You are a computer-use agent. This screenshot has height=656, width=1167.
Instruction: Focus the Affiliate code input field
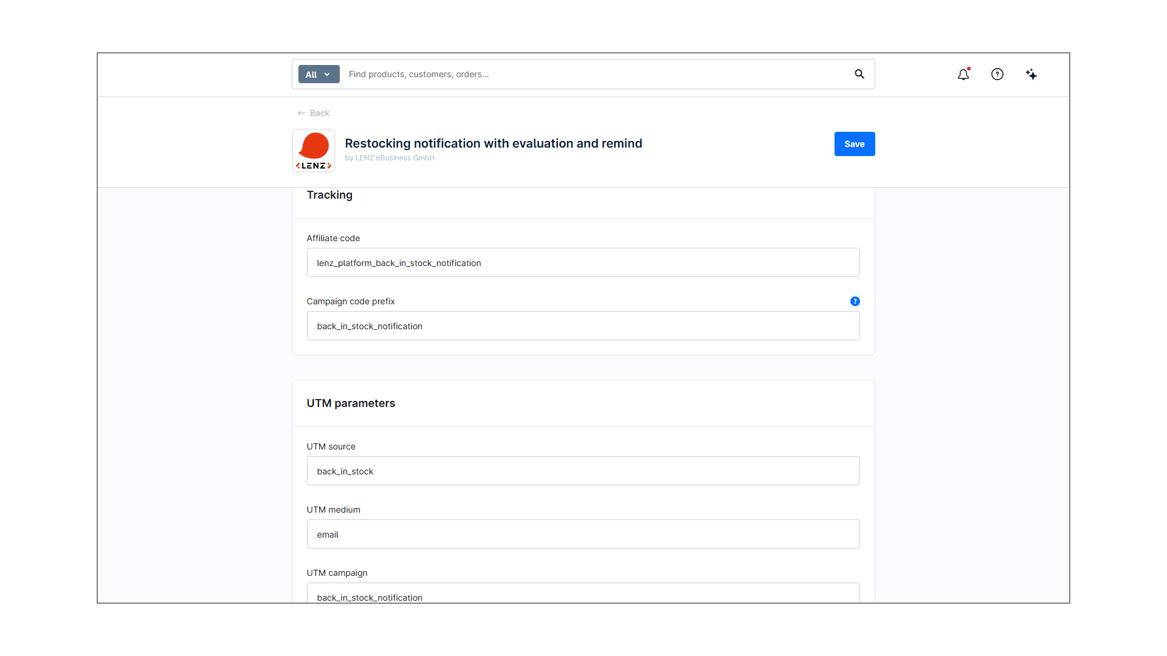point(583,262)
